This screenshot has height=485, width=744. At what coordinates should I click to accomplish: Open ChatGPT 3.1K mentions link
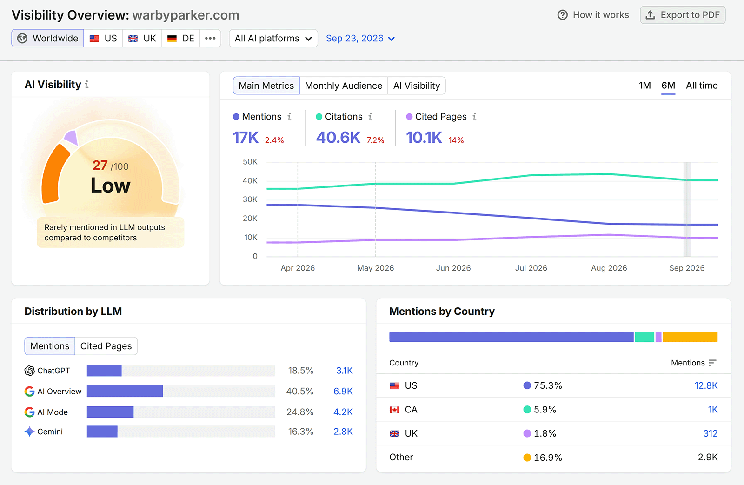pos(345,371)
